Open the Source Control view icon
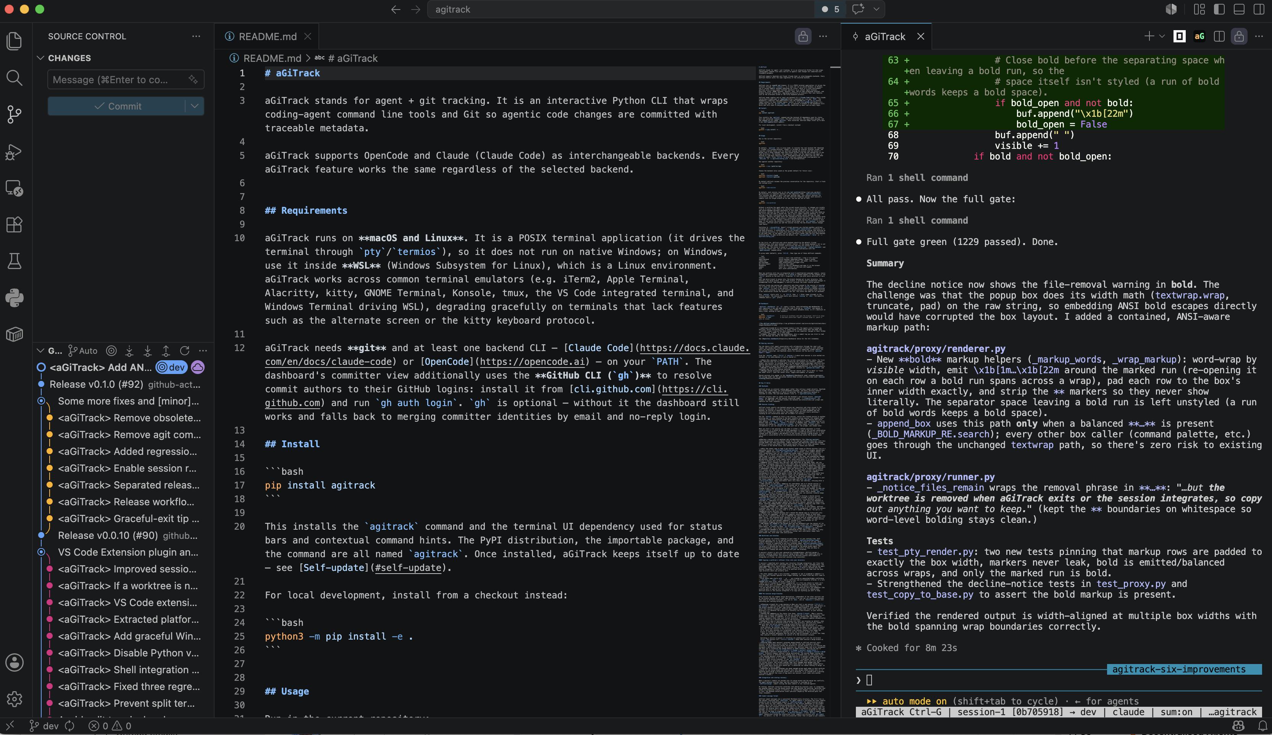The height and width of the screenshot is (735, 1272). point(14,114)
